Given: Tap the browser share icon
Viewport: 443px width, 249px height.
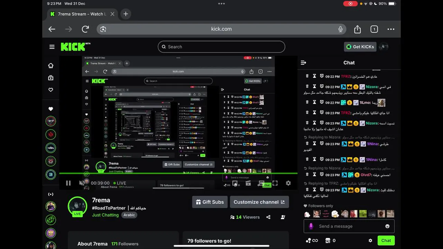Looking at the screenshot, I should (358, 29).
